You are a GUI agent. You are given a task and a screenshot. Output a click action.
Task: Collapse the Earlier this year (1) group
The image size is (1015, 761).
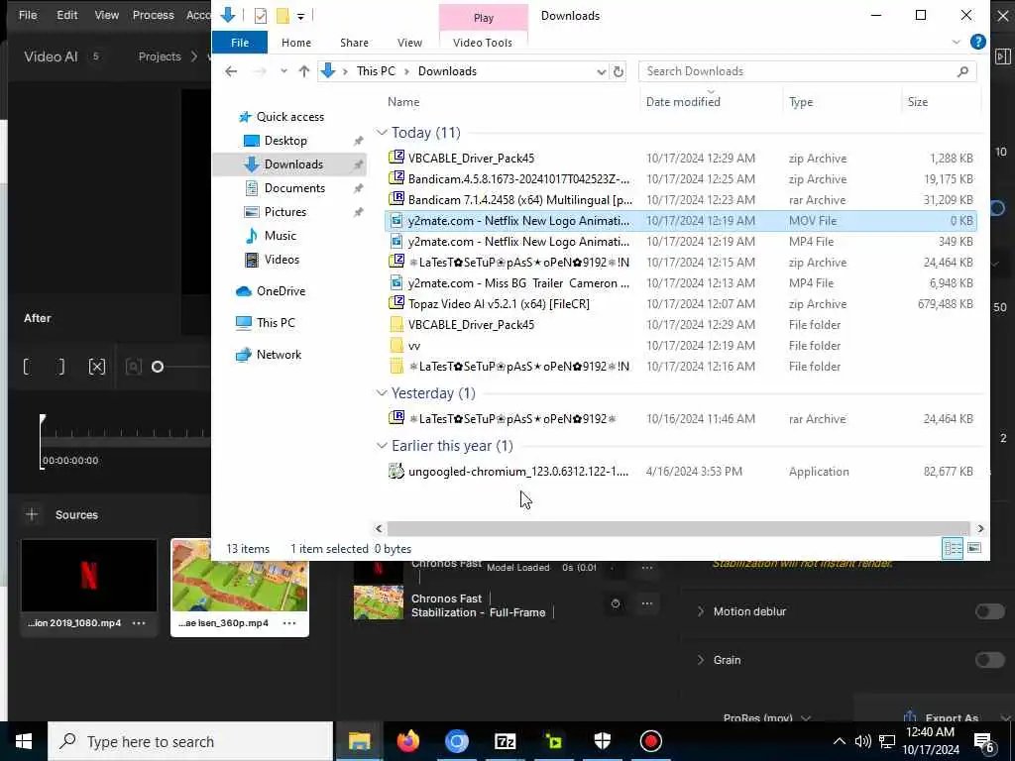pos(382,446)
